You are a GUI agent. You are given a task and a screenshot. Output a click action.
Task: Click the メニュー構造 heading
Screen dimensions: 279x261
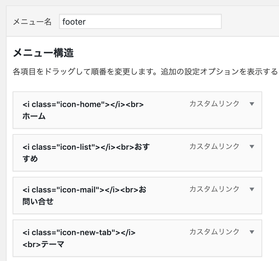click(43, 53)
